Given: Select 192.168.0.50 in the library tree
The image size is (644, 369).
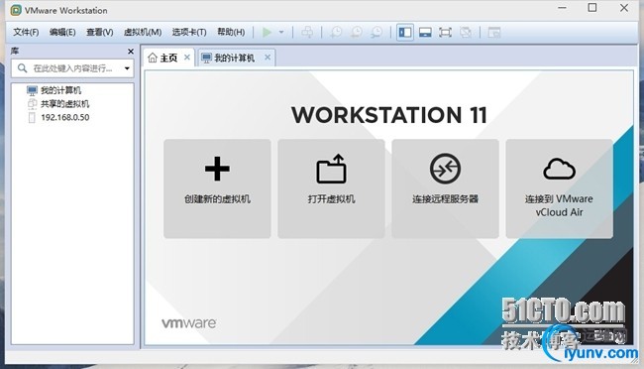Looking at the screenshot, I should [64, 117].
